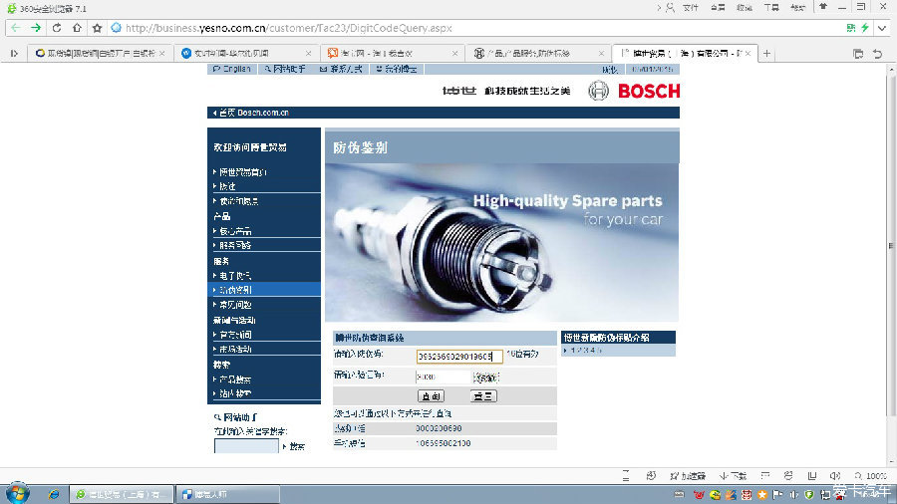The image size is (897, 504).
Task: Click the orange star system tray icon
Action: pyautogui.click(x=762, y=495)
